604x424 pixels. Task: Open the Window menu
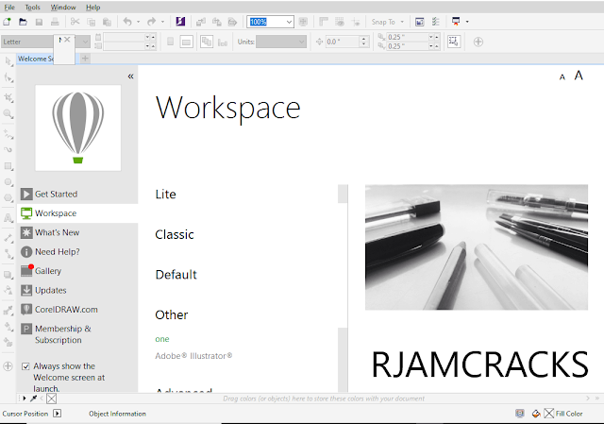tap(63, 8)
